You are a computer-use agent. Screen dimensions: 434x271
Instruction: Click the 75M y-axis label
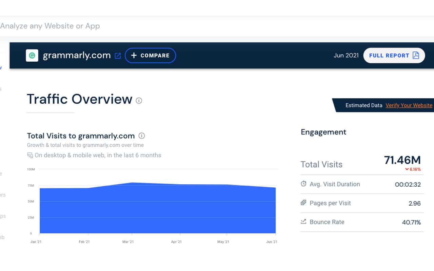[x=31, y=185]
